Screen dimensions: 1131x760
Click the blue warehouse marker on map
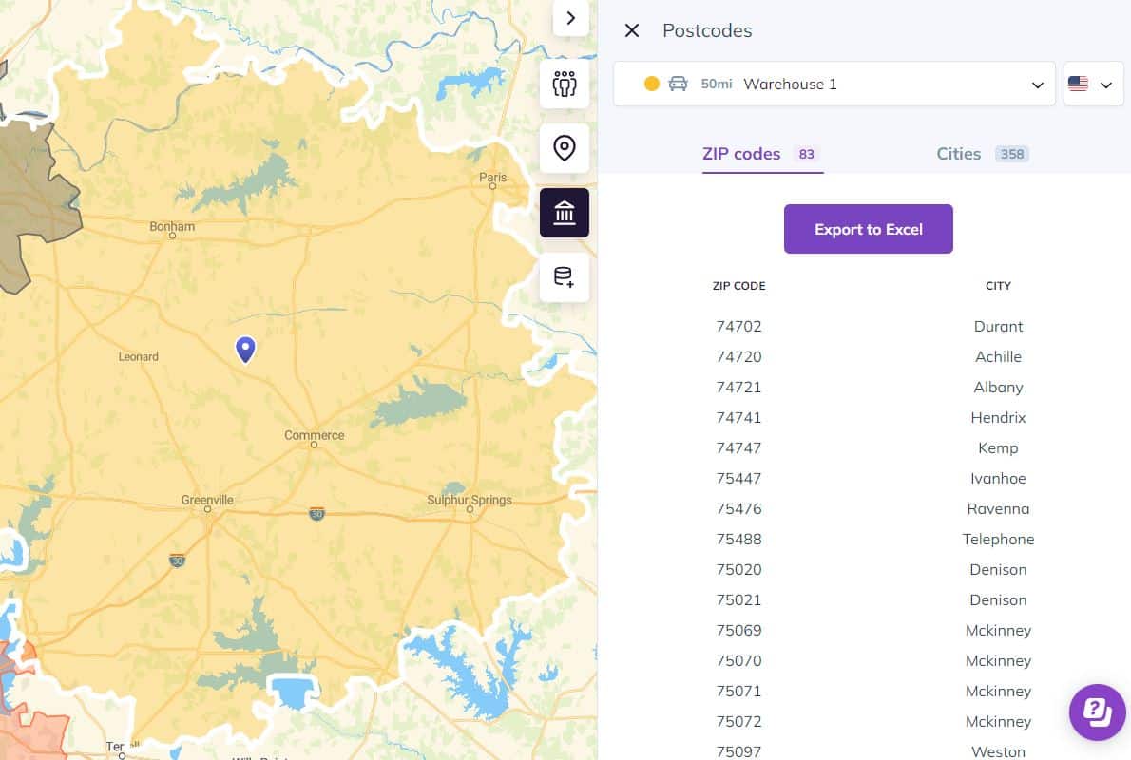(245, 349)
